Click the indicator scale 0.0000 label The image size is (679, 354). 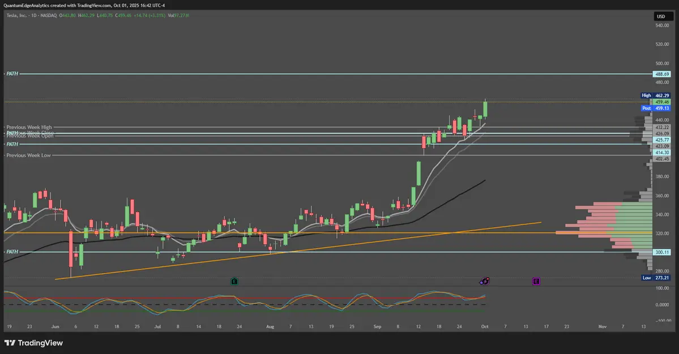click(x=662, y=305)
